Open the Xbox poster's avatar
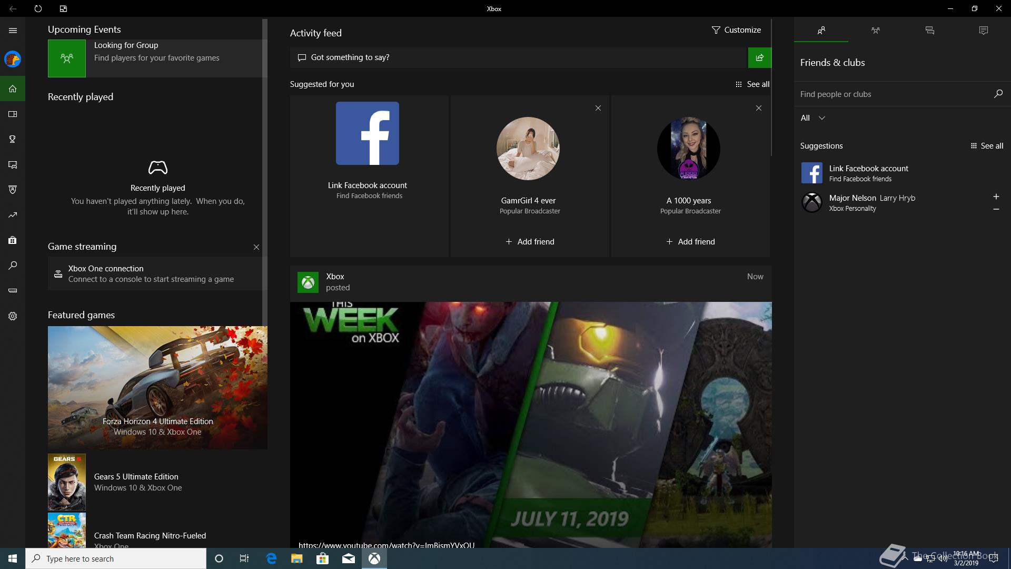Viewport: 1011px width, 569px height. (308, 282)
